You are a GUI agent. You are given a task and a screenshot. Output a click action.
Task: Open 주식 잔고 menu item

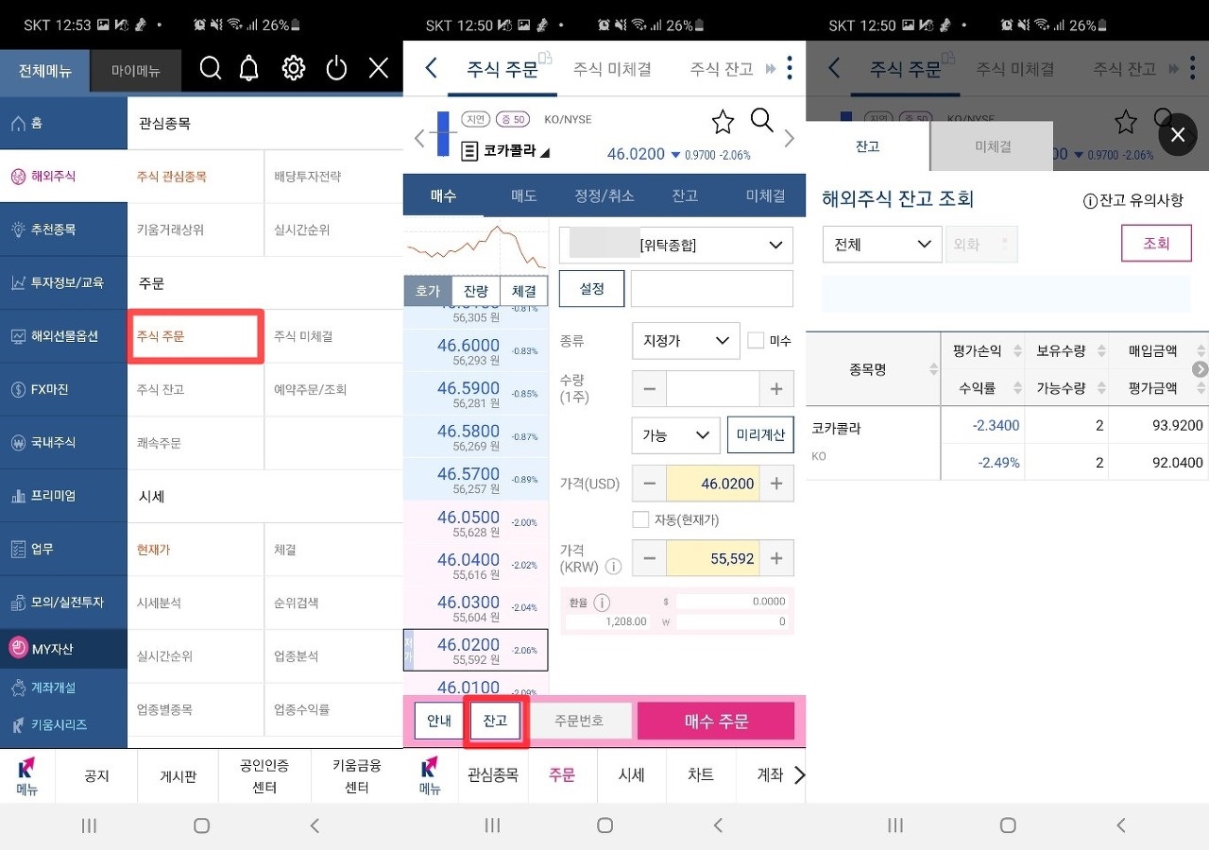tap(196, 389)
